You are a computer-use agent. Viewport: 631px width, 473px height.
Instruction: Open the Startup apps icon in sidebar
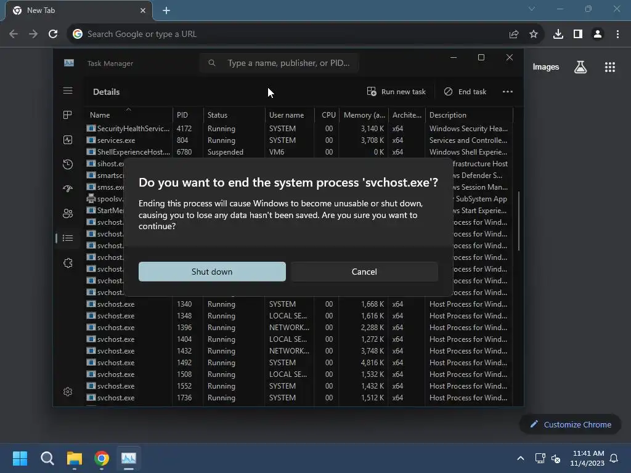[68, 188]
